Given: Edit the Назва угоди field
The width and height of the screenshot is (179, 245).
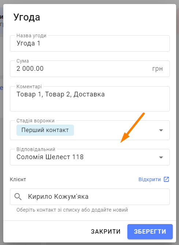Looking at the screenshot, I should pyautogui.click(x=90, y=43).
